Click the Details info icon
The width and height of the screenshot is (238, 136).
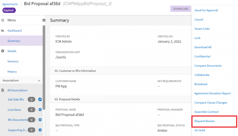(x=3, y=51)
